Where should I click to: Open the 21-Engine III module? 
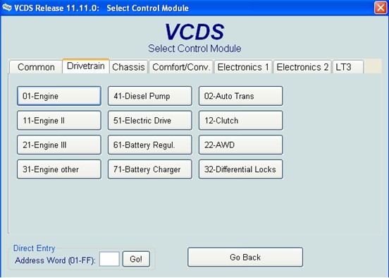[59, 145]
